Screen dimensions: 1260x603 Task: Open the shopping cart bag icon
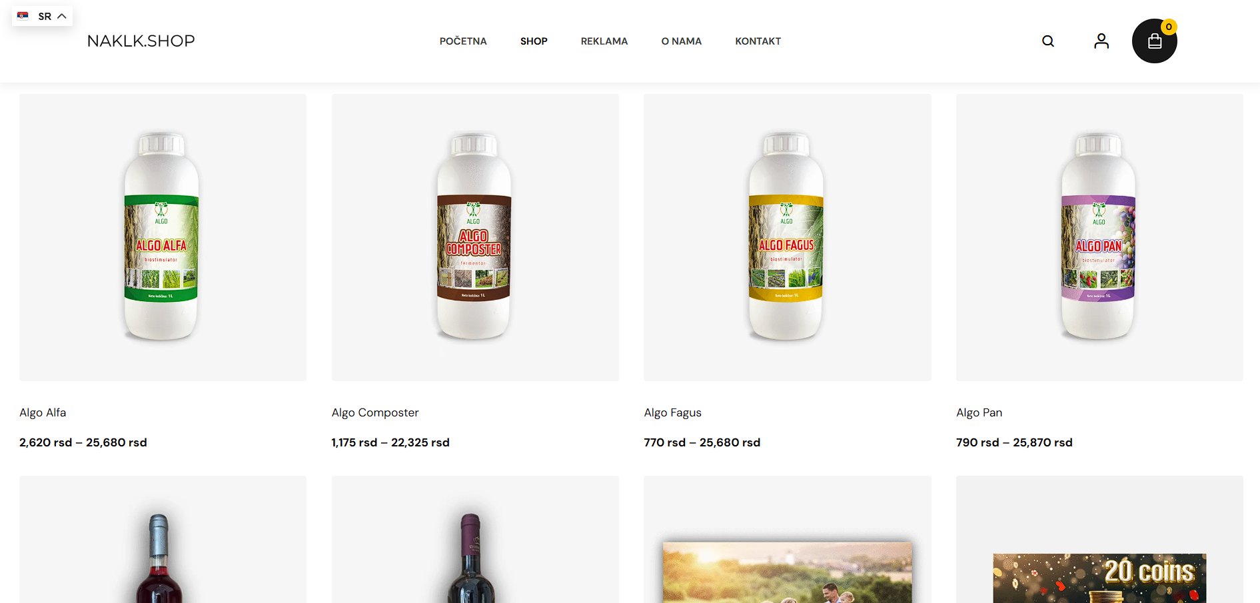[x=1155, y=41]
